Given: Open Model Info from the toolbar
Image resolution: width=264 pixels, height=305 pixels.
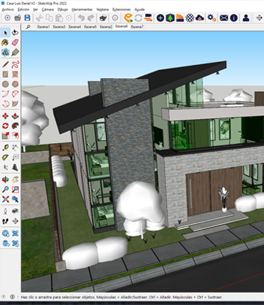Looking at the screenshot, I should pyautogui.click(x=115, y=18).
